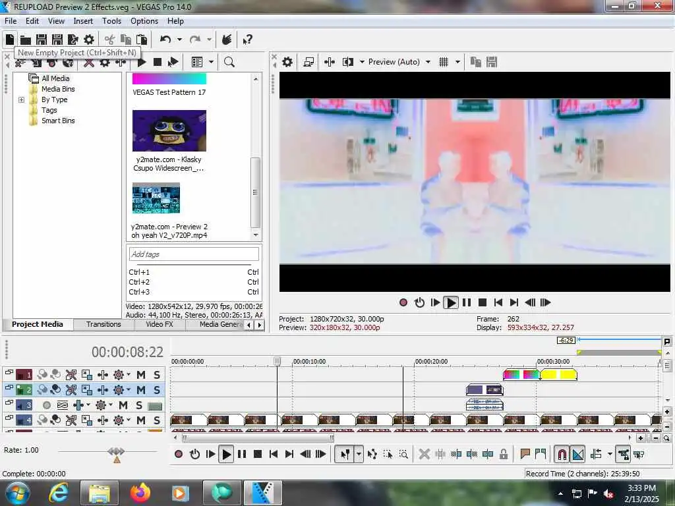Click Record button under video preview
This screenshot has height=506, width=675.
point(403,302)
